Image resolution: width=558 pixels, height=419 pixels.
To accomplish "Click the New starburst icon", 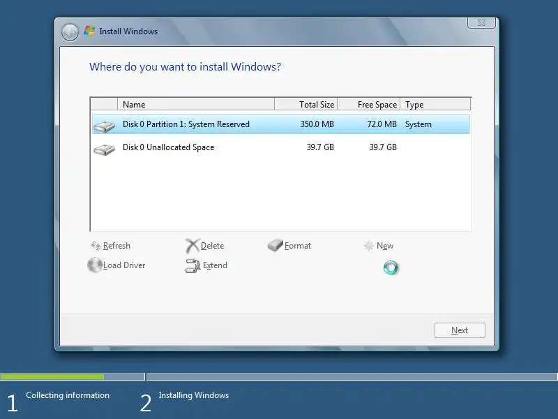I will tap(369, 246).
